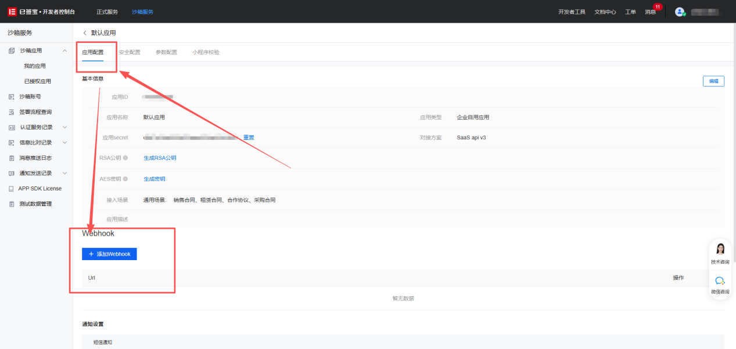Open 技术咨询 support avatar

coord(720,250)
